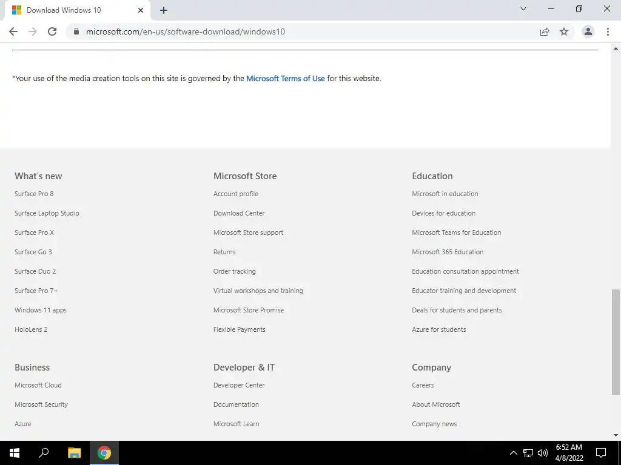Open the Surface Go 3 link
The width and height of the screenshot is (621, 465).
click(x=33, y=252)
